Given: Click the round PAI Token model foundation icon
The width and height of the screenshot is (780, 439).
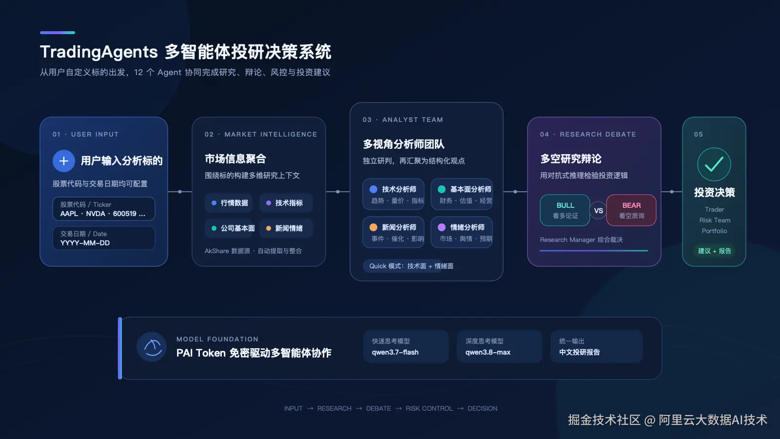Looking at the screenshot, I should 153,347.
